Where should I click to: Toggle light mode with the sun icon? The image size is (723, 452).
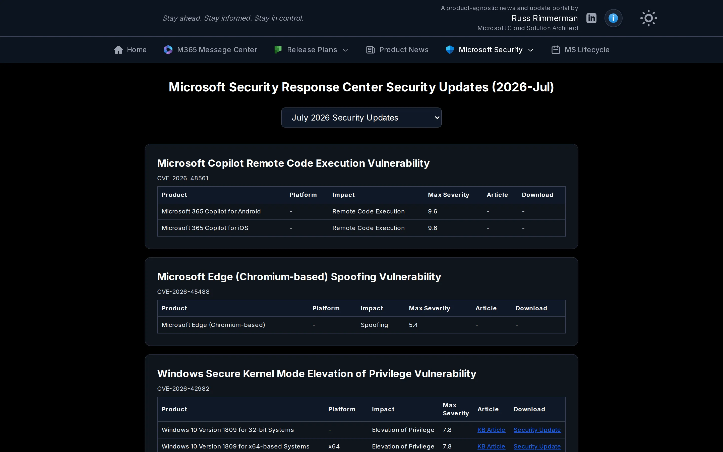[x=648, y=18]
